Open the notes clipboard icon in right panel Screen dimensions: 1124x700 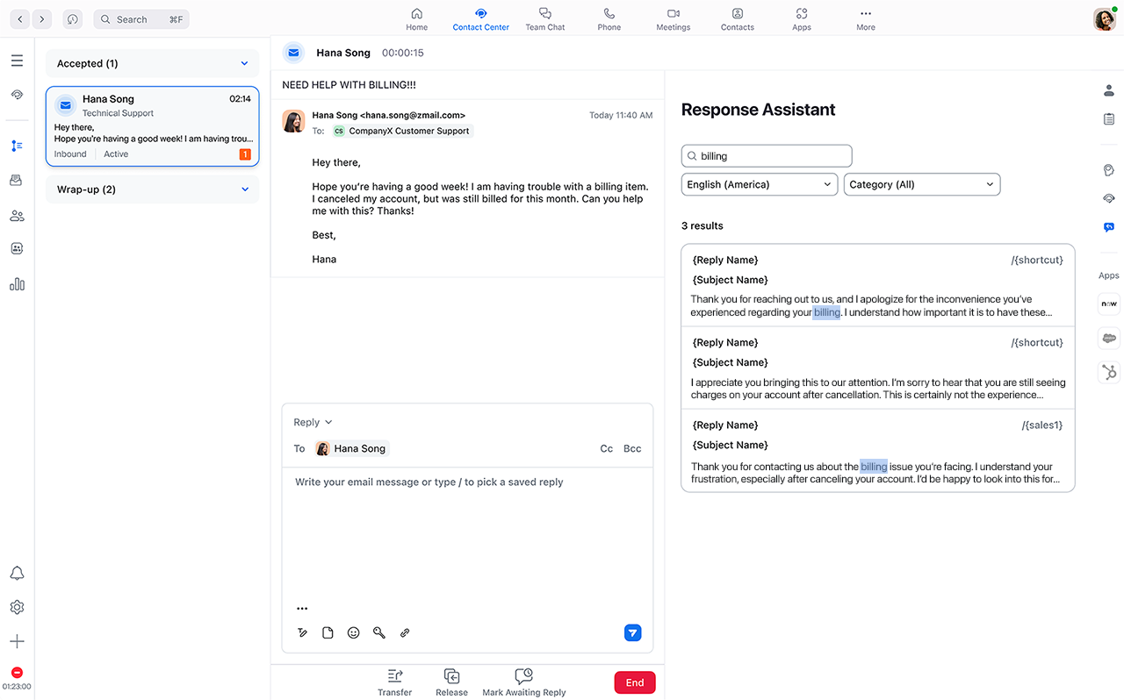click(x=1109, y=118)
